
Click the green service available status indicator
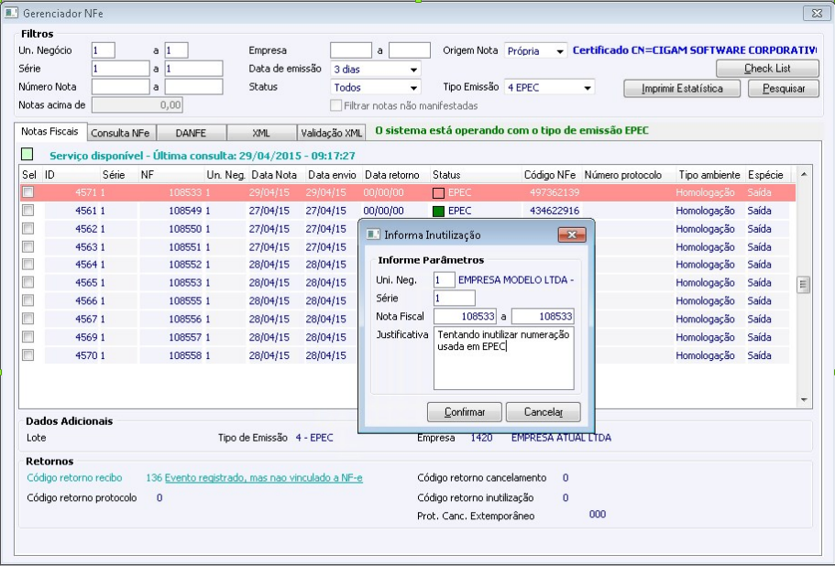[27, 156]
